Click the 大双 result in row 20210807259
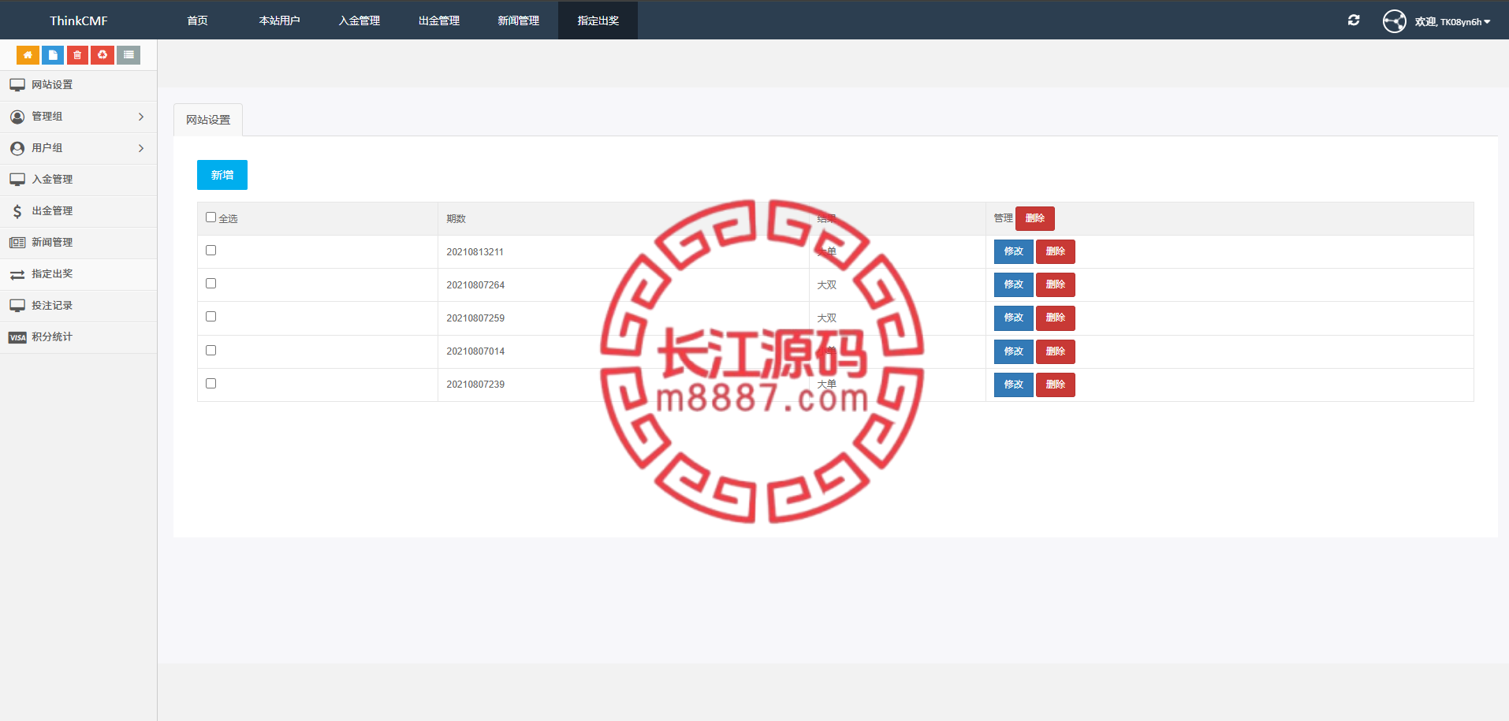This screenshot has height=721, width=1509. (x=827, y=318)
